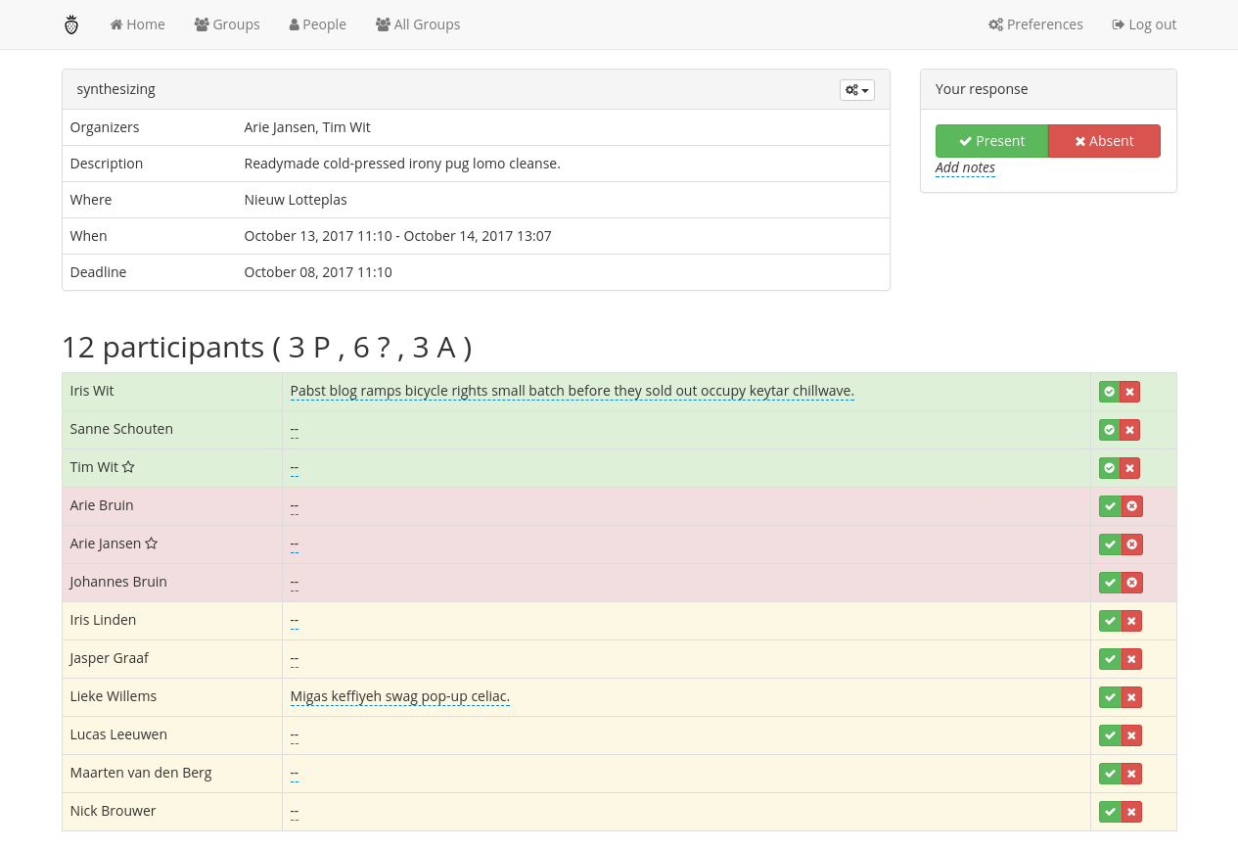This screenshot has width=1238, height=851.
Task: Mark Maarten van den Berg present
Action: pyautogui.click(x=1110, y=774)
